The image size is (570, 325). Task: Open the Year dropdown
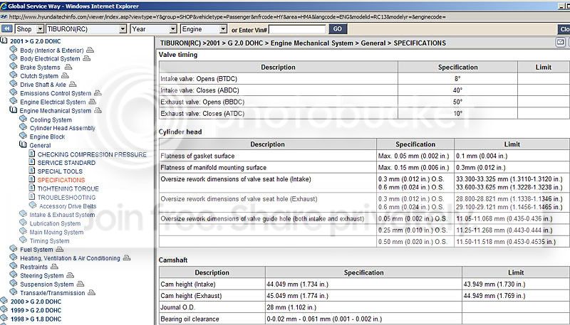click(x=153, y=29)
